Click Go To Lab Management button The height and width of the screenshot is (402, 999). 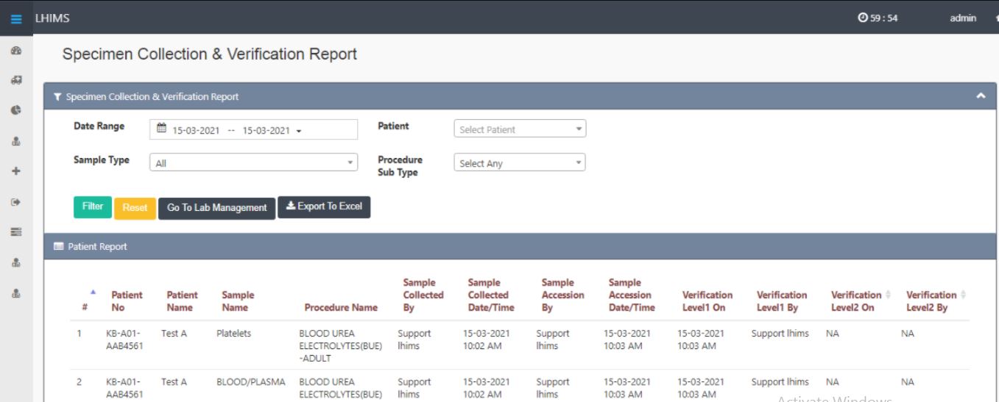point(216,208)
